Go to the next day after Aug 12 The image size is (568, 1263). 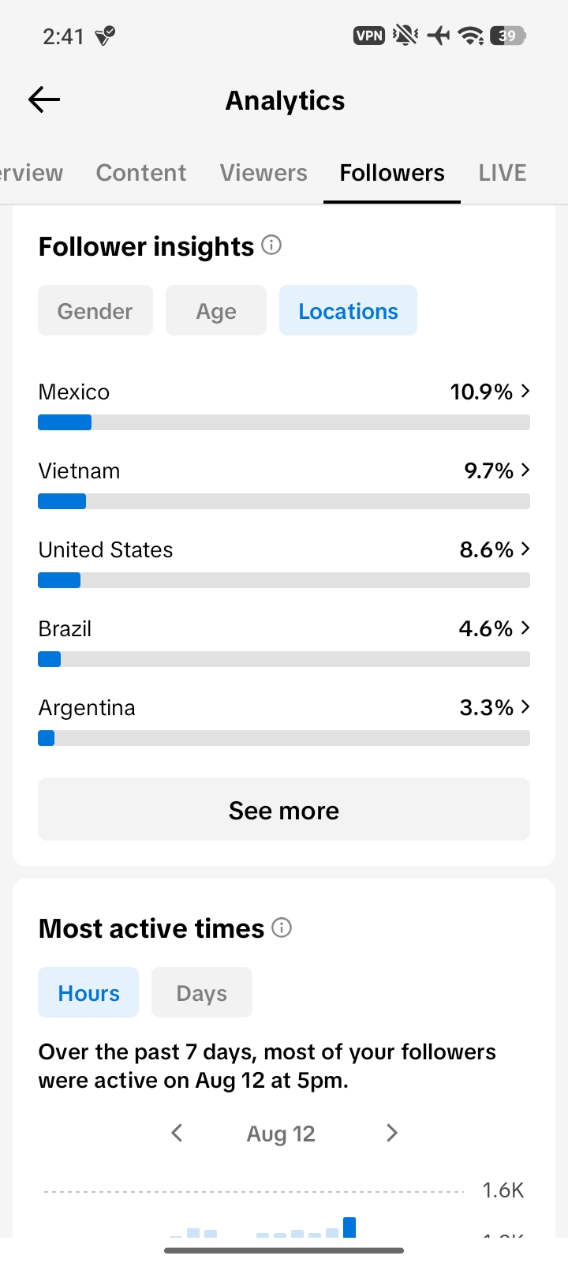[x=392, y=1134]
